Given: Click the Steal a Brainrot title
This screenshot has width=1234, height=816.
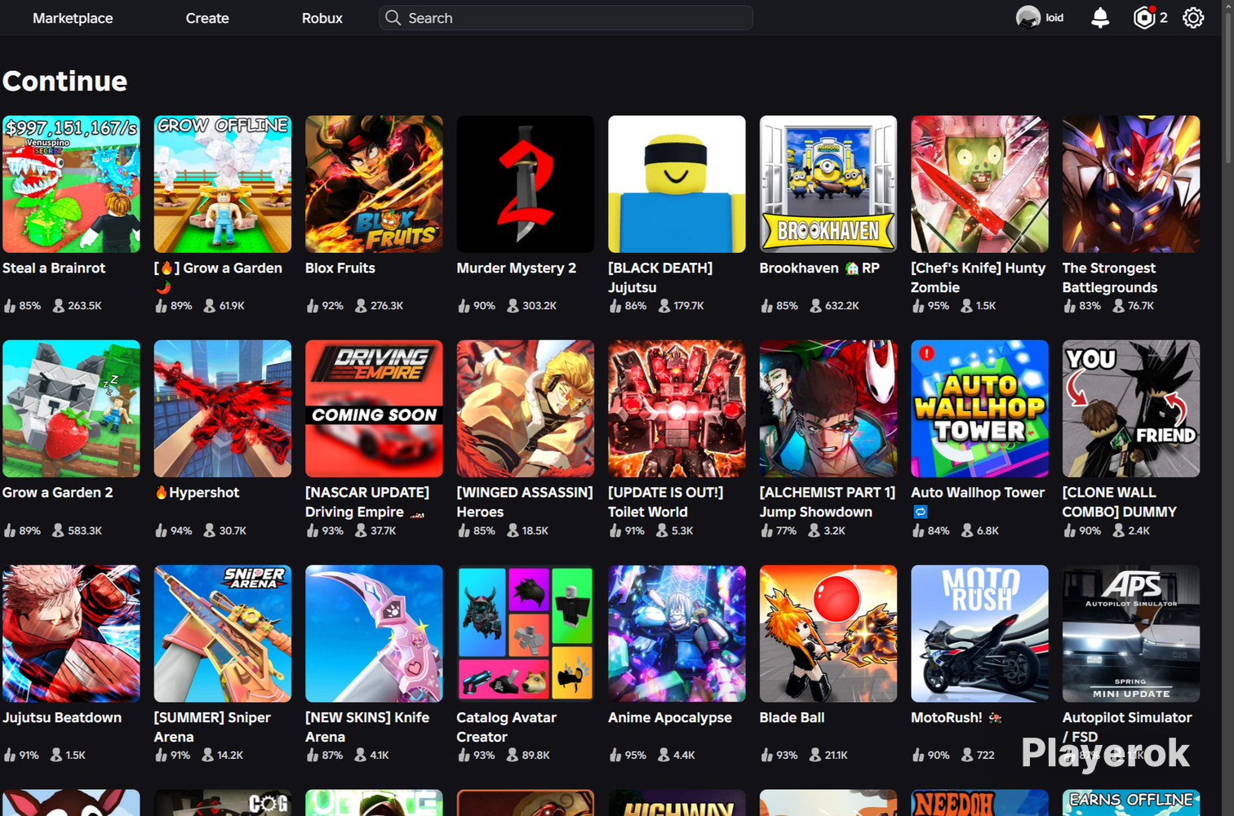Looking at the screenshot, I should pyautogui.click(x=54, y=268).
